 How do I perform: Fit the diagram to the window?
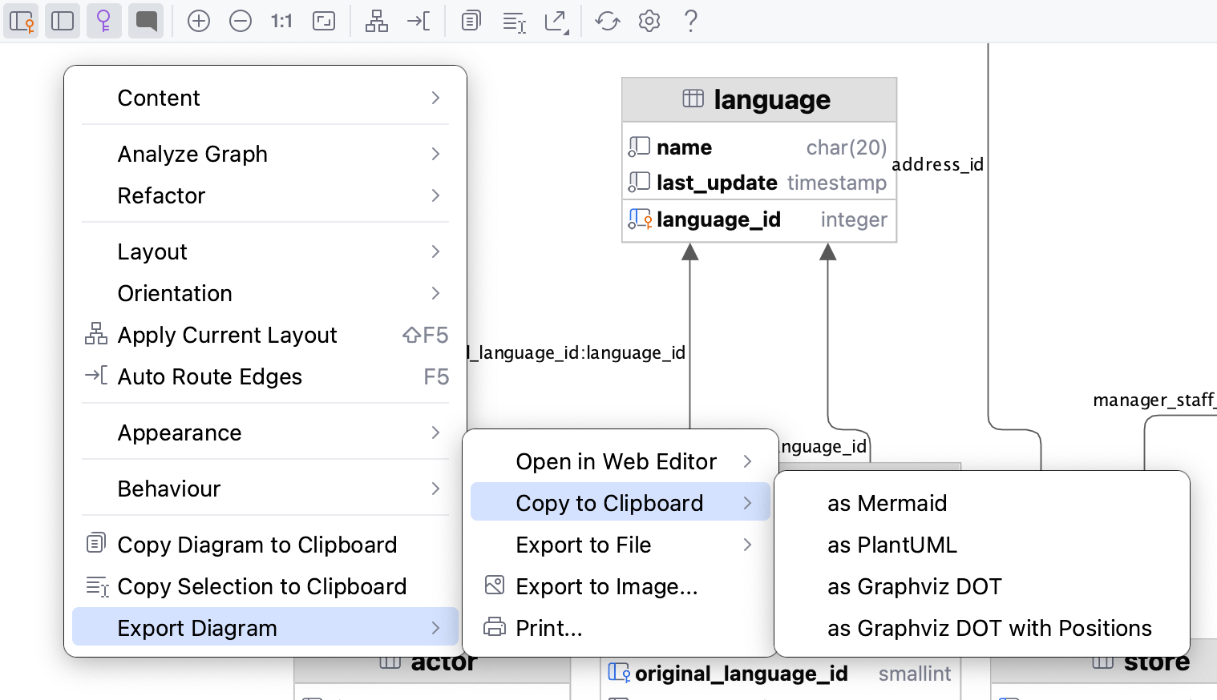coord(324,21)
